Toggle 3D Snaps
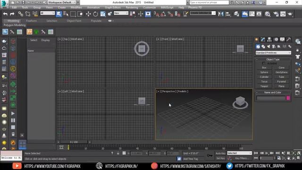302x170 pixels. pos(156,14)
